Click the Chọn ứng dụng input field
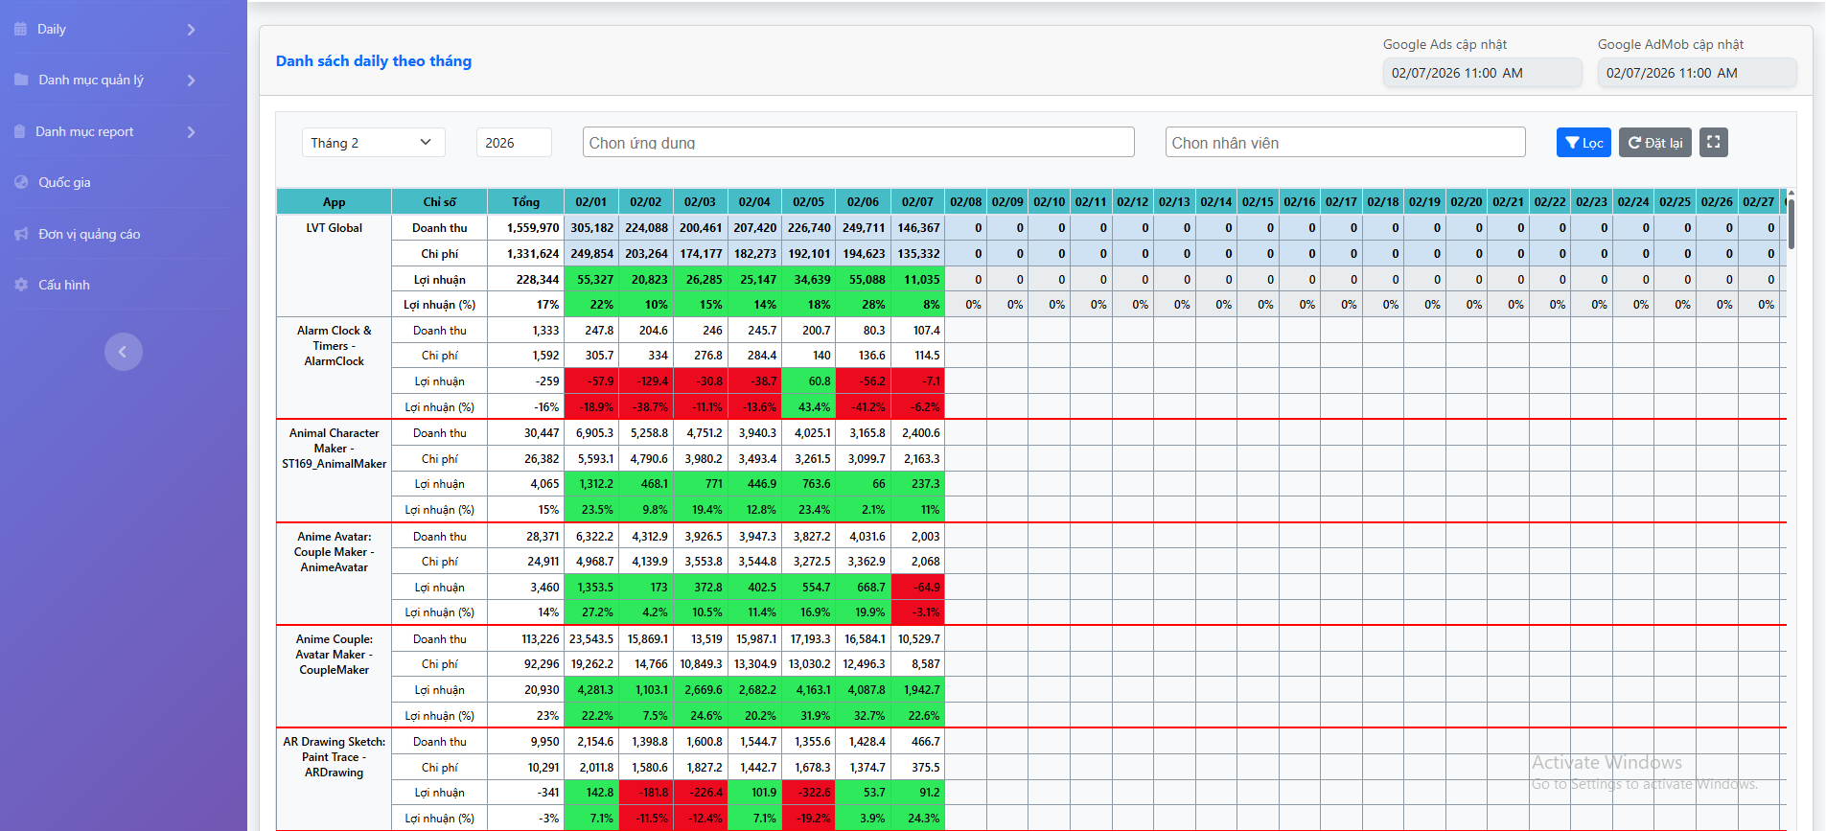1826x831 pixels. [858, 143]
